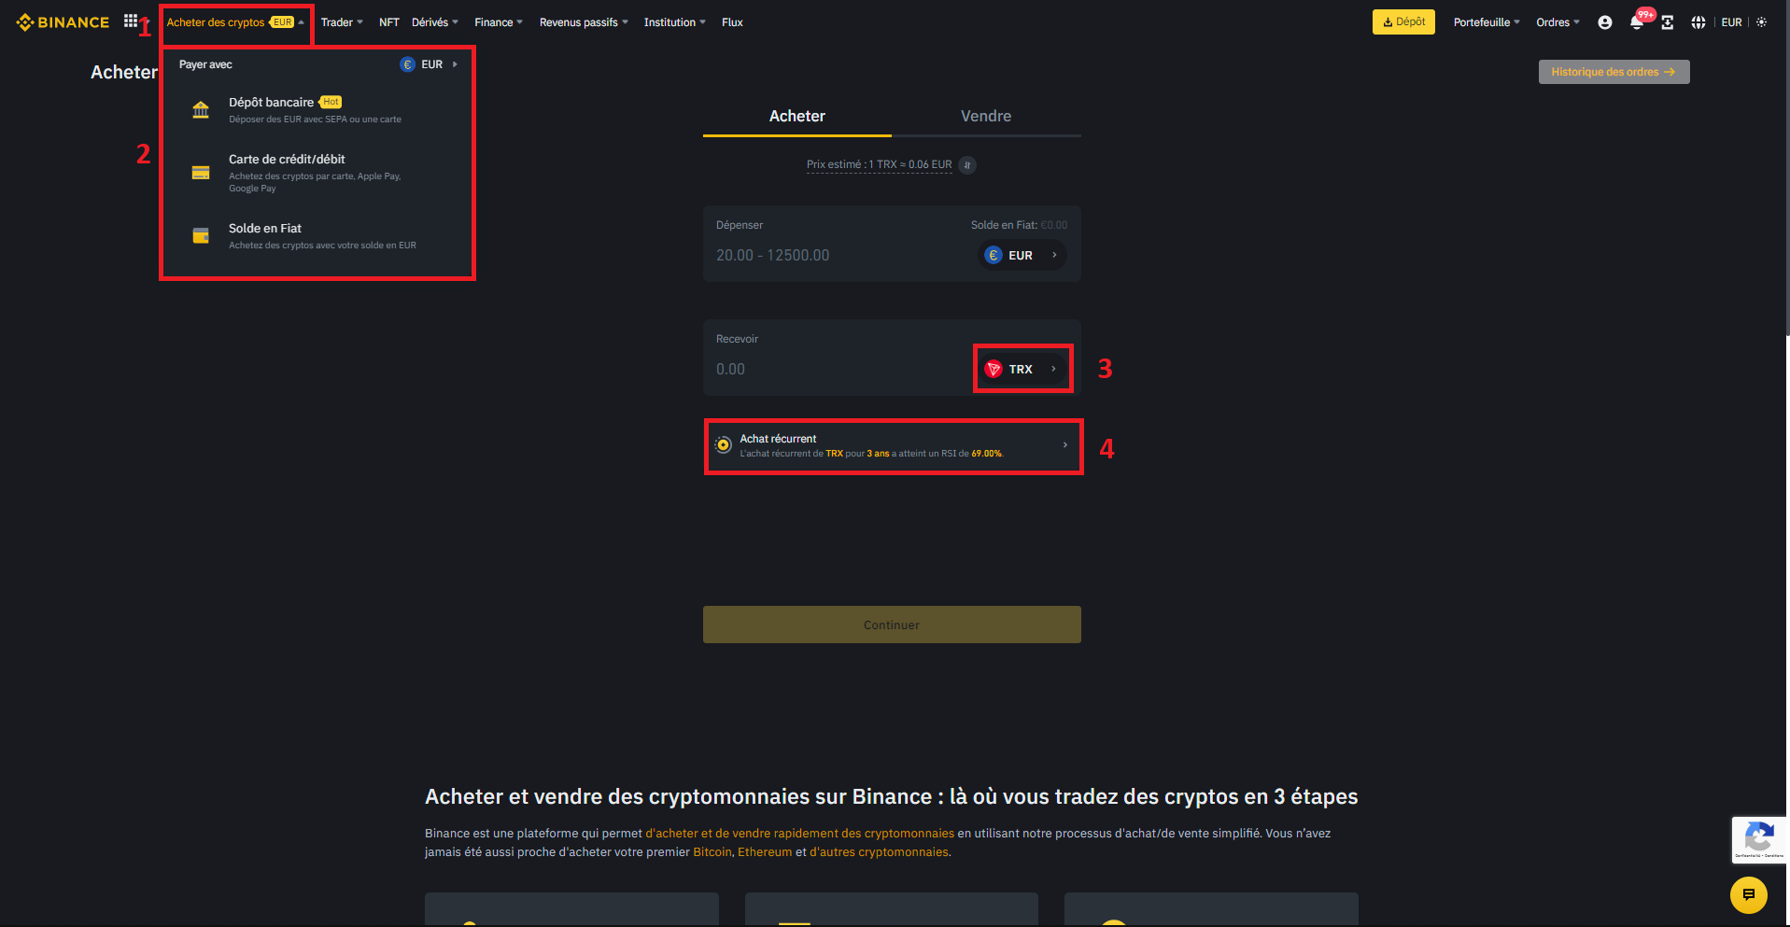Expand the Revenus passifs menu

[584, 22]
